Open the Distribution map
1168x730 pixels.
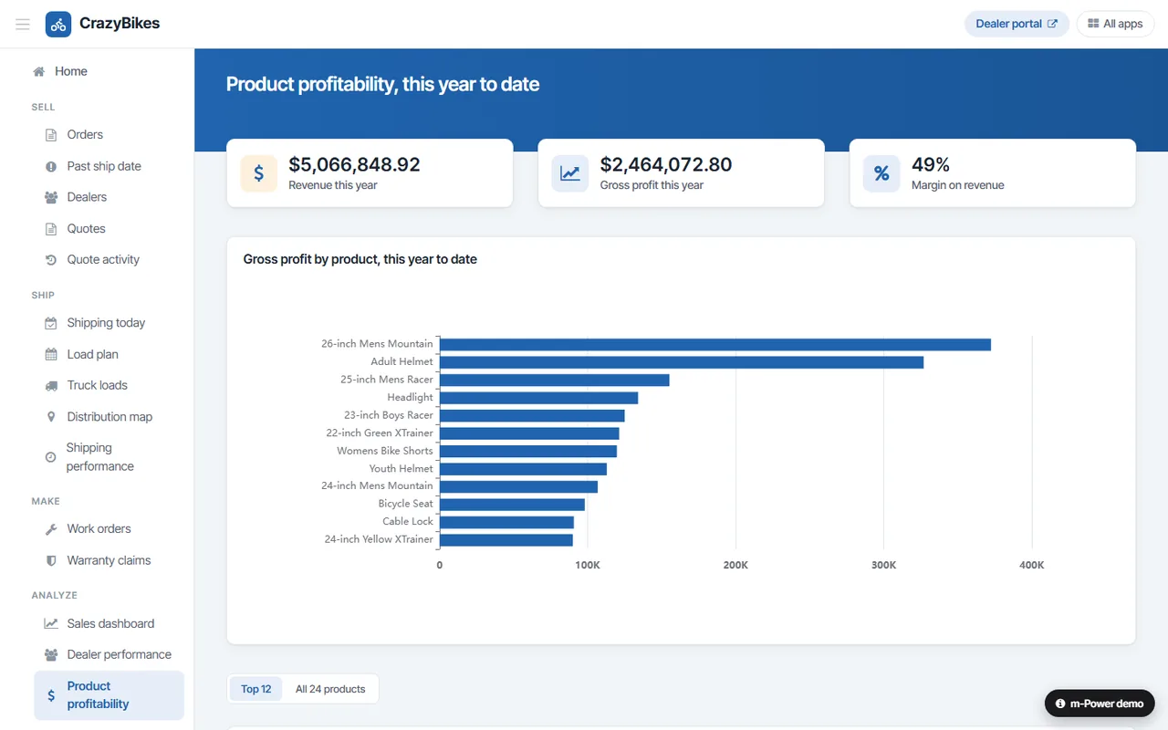108,417
